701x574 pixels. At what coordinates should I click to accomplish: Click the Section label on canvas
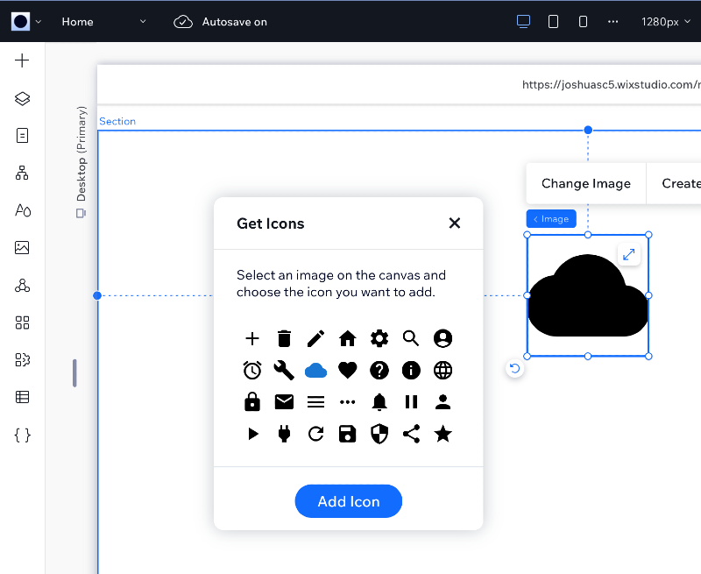[x=117, y=121]
